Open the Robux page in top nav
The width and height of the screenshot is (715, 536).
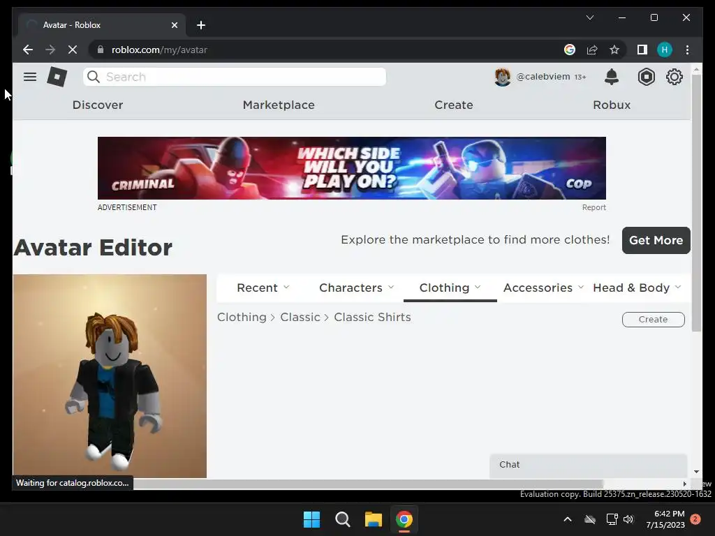click(612, 105)
